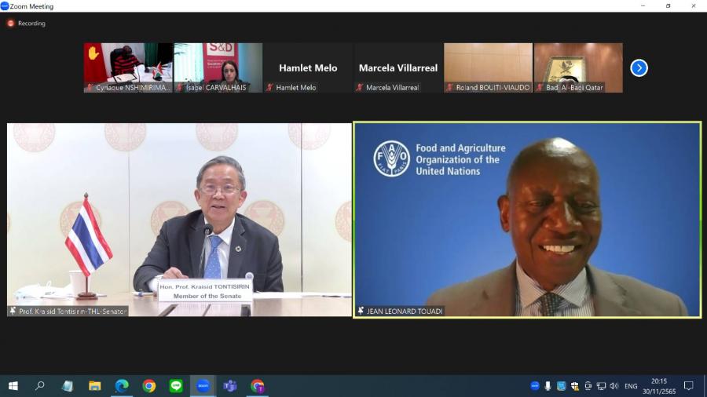The height and width of the screenshot is (397, 707).
Task: Select Marcela Villarreal's participant tile
Action: pos(397,68)
